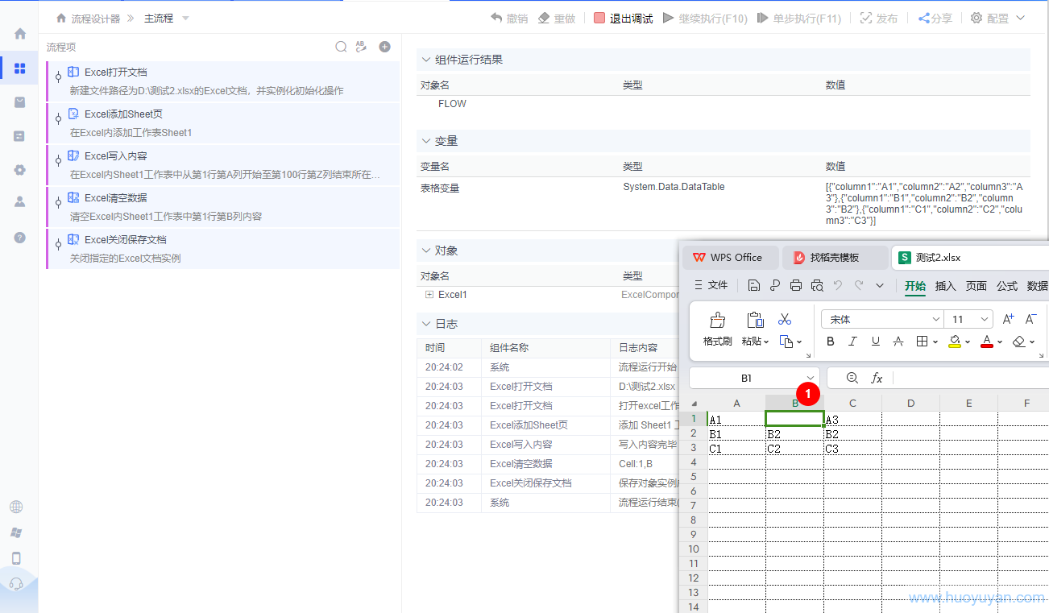Collapse the 变量 section in results panel

425,141
